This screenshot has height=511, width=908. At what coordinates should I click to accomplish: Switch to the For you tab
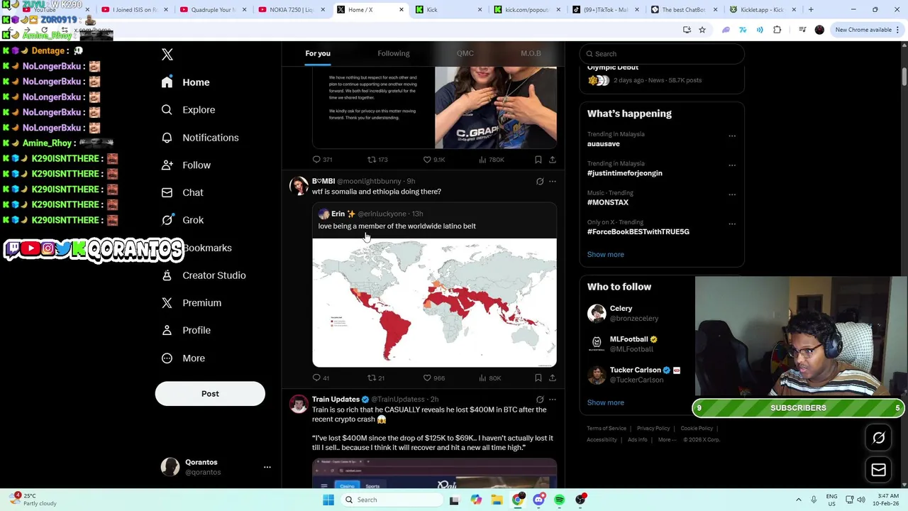318,53
